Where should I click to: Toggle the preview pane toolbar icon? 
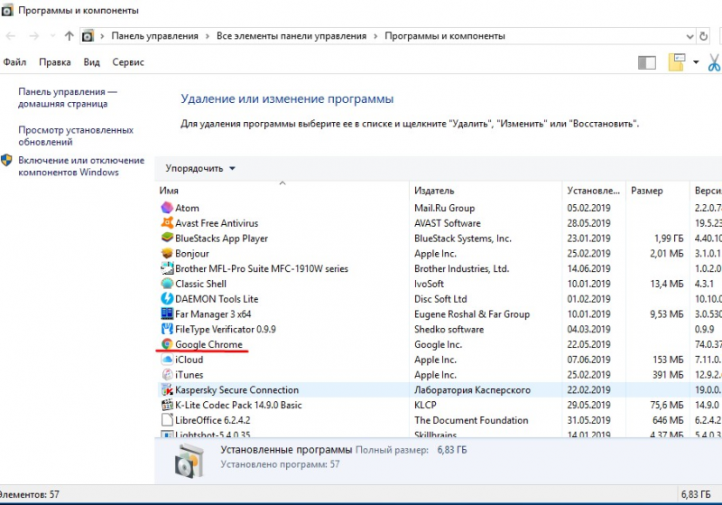tap(647, 62)
